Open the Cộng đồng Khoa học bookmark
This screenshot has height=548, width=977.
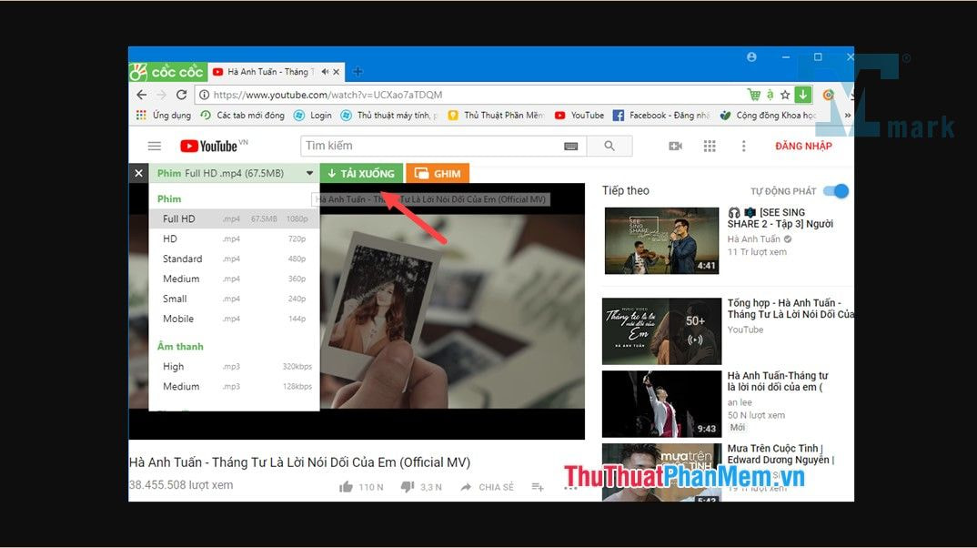[x=769, y=116]
